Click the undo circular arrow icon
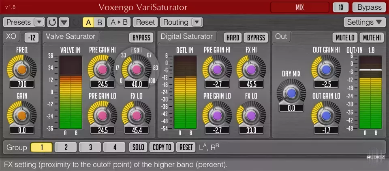Viewport: 389px width, 171px height. tap(51, 22)
